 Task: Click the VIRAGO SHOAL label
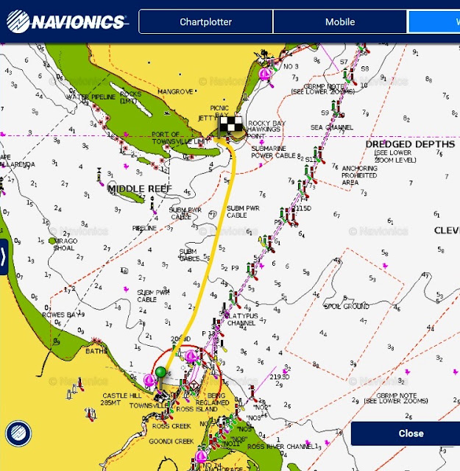pyautogui.click(x=64, y=244)
